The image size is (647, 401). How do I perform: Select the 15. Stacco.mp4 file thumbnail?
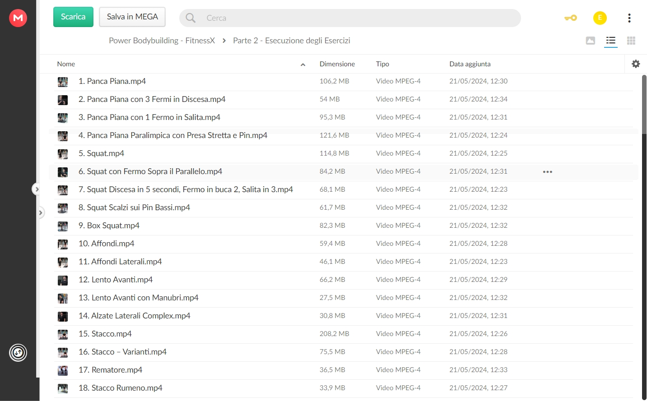[63, 334]
